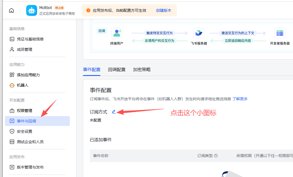Viewport: 293px width, 177px height.
Task: Click the 开发者服务器 server icon
Action: coord(280,33)
